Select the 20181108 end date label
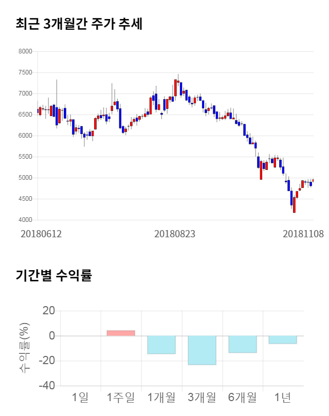Image resolution: width=329 pixels, height=416 pixels. click(303, 234)
